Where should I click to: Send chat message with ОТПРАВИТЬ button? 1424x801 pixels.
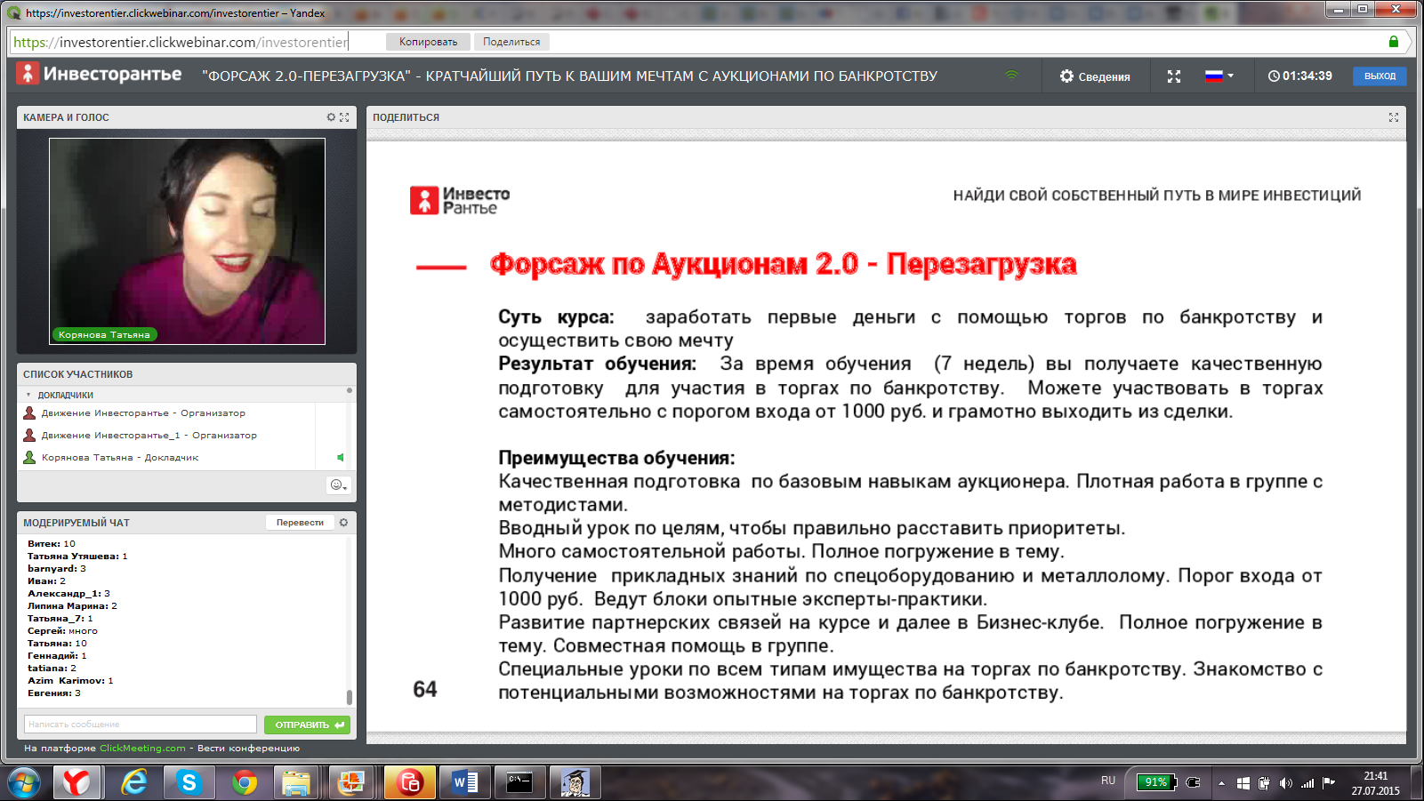[307, 725]
